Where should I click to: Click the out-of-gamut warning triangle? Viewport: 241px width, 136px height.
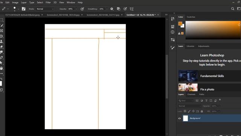coord(179,33)
